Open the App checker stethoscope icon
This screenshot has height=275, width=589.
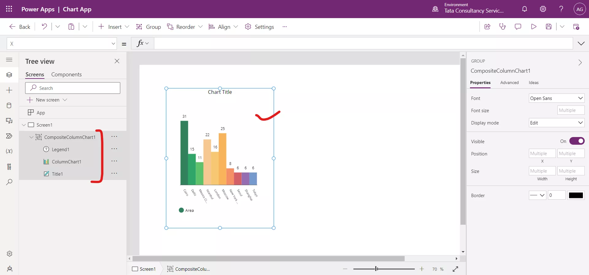(502, 27)
